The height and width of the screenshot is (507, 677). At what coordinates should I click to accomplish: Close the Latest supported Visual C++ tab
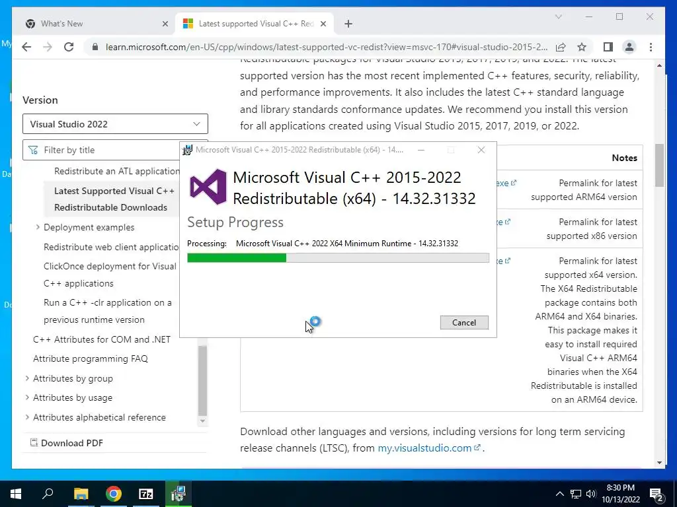pyautogui.click(x=323, y=24)
